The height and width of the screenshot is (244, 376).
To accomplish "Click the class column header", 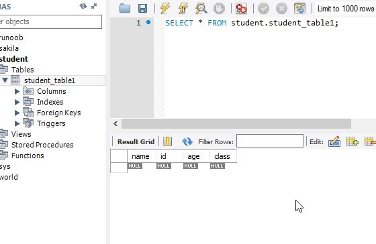I will [x=223, y=156].
